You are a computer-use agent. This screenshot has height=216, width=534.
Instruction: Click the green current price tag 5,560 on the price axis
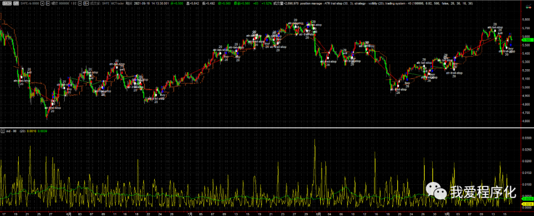pyautogui.click(x=527, y=40)
